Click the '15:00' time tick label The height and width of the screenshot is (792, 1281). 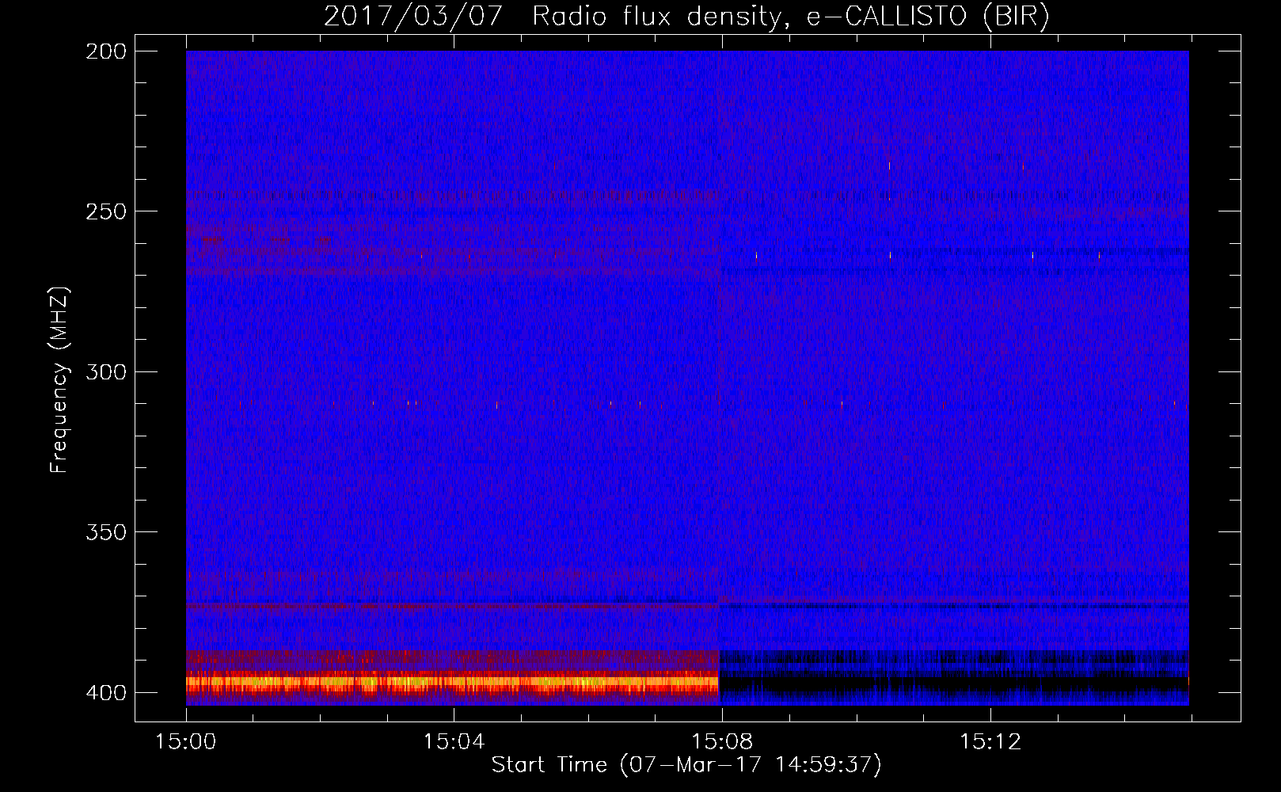coord(186,741)
